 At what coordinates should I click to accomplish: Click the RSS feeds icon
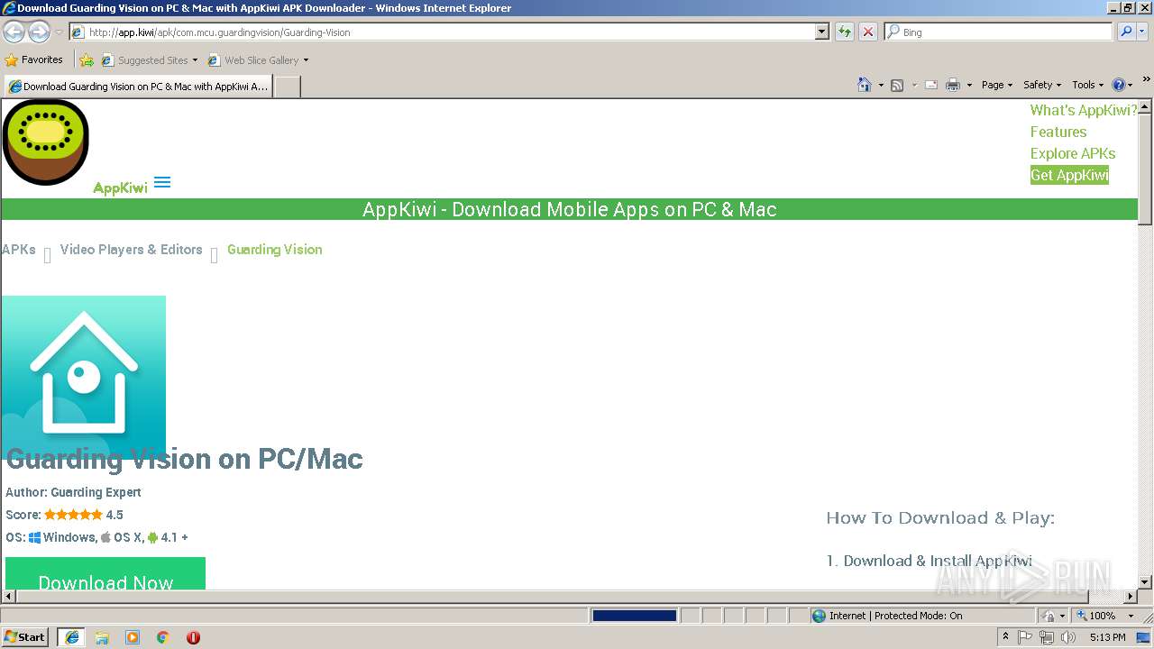897,85
